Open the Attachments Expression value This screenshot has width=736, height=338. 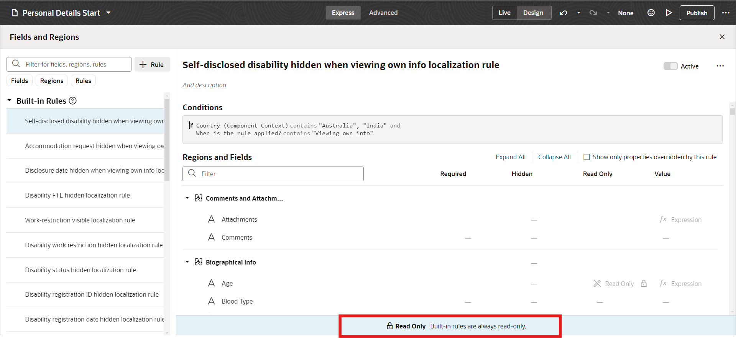coord(681,219)
